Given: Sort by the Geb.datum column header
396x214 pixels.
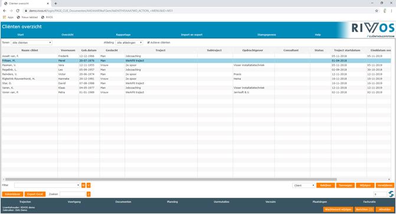Looking at the screenshot, I should [89, 50].
